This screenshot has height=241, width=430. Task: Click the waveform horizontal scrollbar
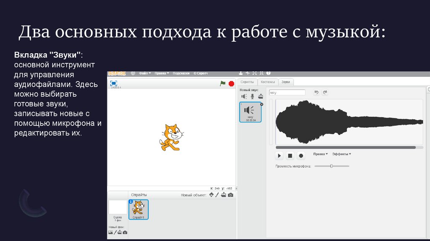point(346,147)
